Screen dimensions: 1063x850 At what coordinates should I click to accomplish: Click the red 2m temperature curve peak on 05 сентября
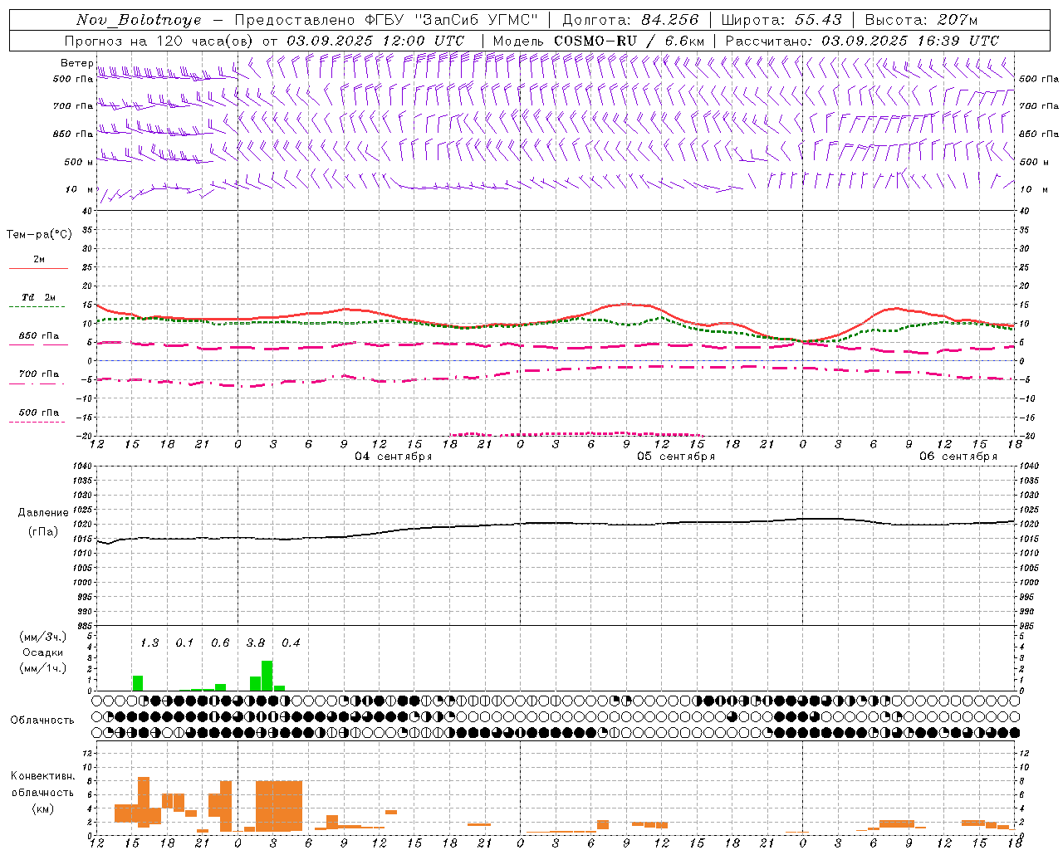click(628, 304)
